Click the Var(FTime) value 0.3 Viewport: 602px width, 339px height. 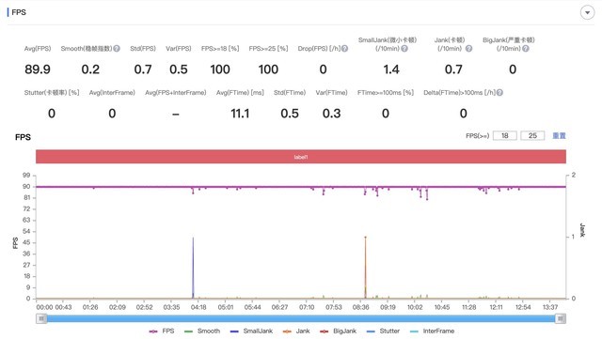tap(332, 114)
